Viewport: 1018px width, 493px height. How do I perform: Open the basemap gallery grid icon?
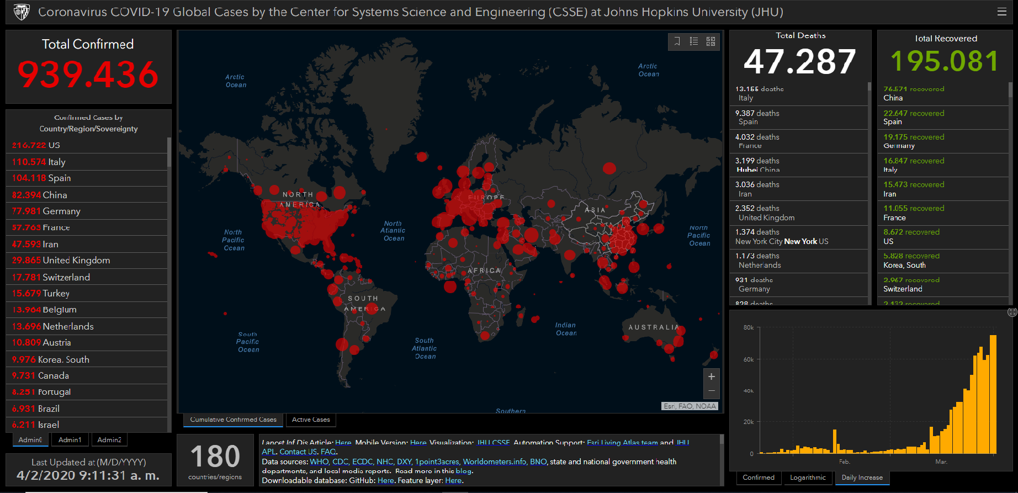point(711,41)
